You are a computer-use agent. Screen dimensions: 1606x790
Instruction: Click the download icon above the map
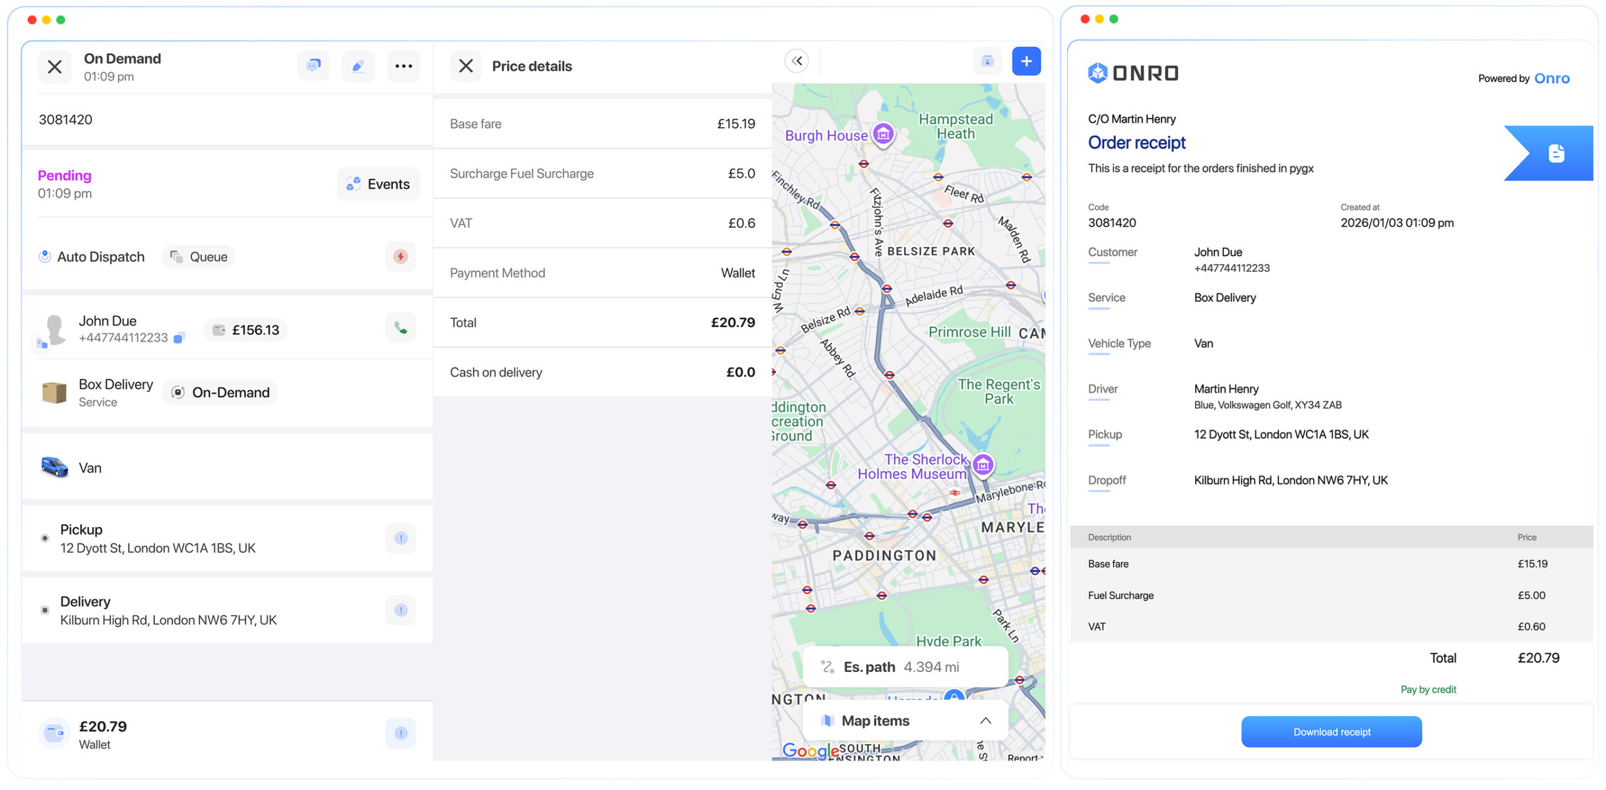tap(987, 60)
